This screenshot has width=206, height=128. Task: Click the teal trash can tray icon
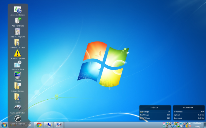tap(164, 126)
